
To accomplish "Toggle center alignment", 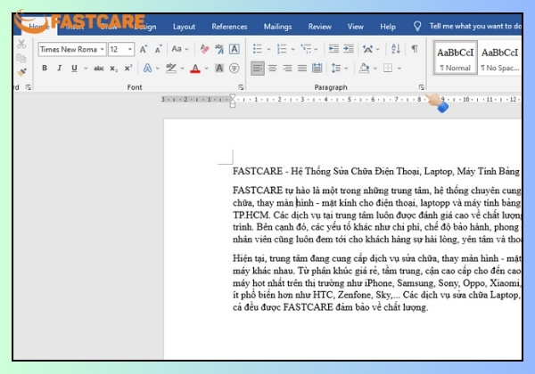I will pos(272,69).
